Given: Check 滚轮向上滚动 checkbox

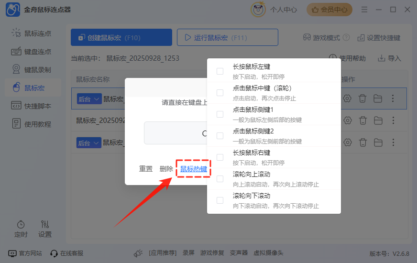Looking at the screenshot, I should point(220,179).
